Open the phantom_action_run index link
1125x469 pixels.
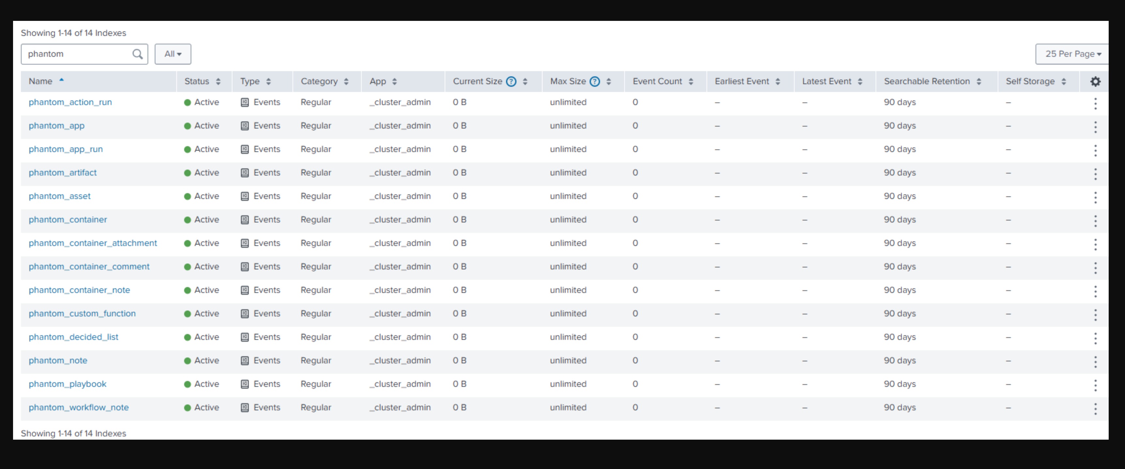(70, 102)
